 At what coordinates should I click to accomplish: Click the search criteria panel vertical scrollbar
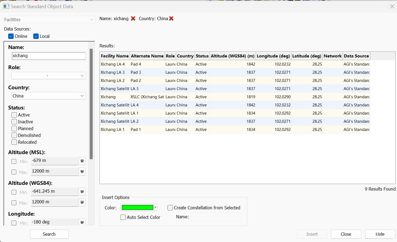[91, 104]
